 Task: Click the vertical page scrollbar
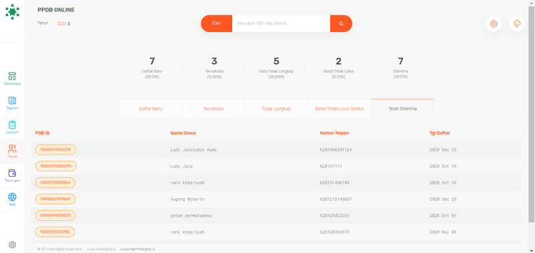pos(532,114)
